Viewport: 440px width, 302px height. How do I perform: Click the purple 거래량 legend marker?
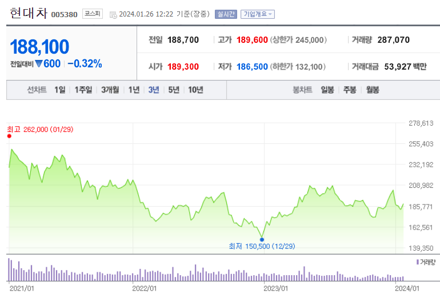click(418, 262)
